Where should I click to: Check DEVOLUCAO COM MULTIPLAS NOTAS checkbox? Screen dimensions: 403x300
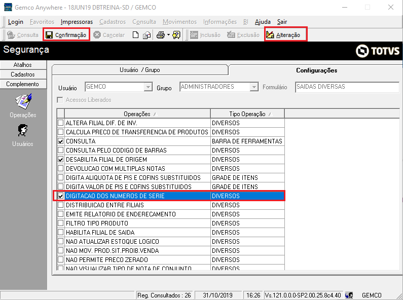tap(61, 168)
